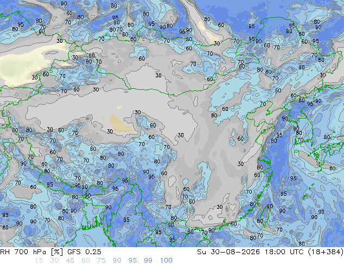Select the 100 value in the bottom legend
The width and height of the screenshot is (344, 265).
coord(166,261)
